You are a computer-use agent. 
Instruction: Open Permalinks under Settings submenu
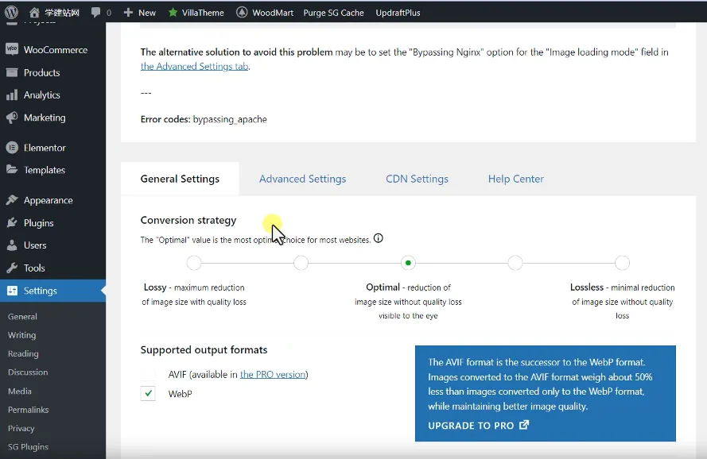coord(29,410)
